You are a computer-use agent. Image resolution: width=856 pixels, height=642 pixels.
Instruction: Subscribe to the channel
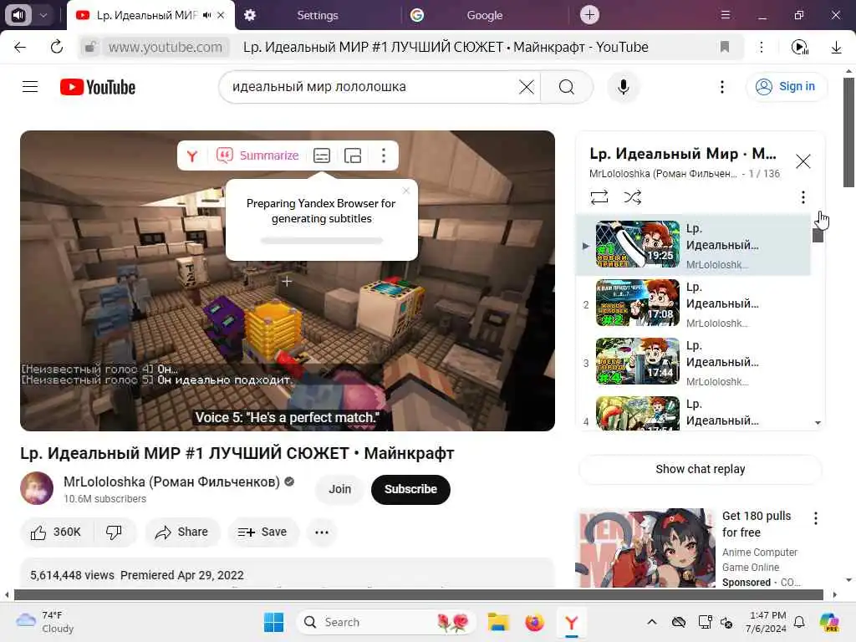click(410, 489)
